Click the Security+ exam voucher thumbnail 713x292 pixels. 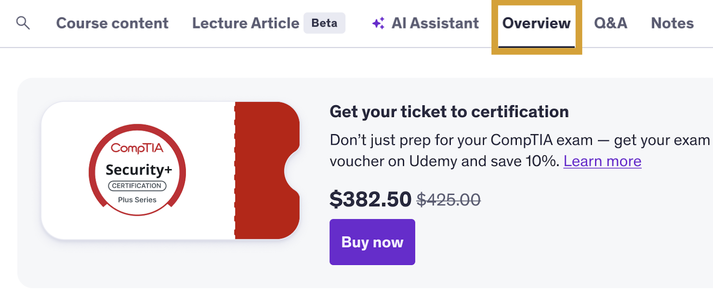[x=171, y=171]
